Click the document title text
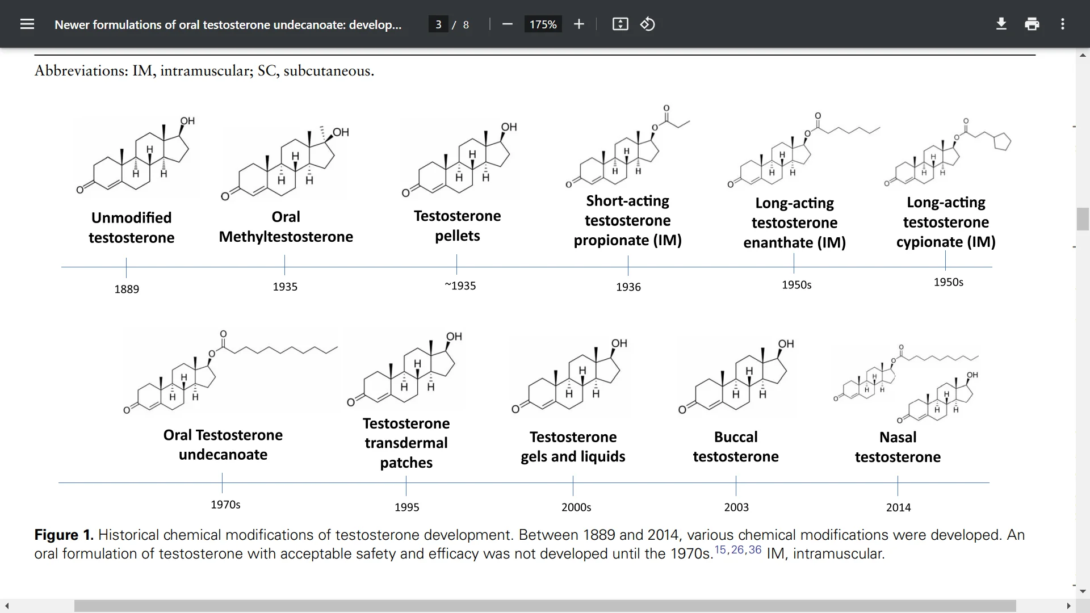This screenshot has height=613, width=1090. point(228,24)
